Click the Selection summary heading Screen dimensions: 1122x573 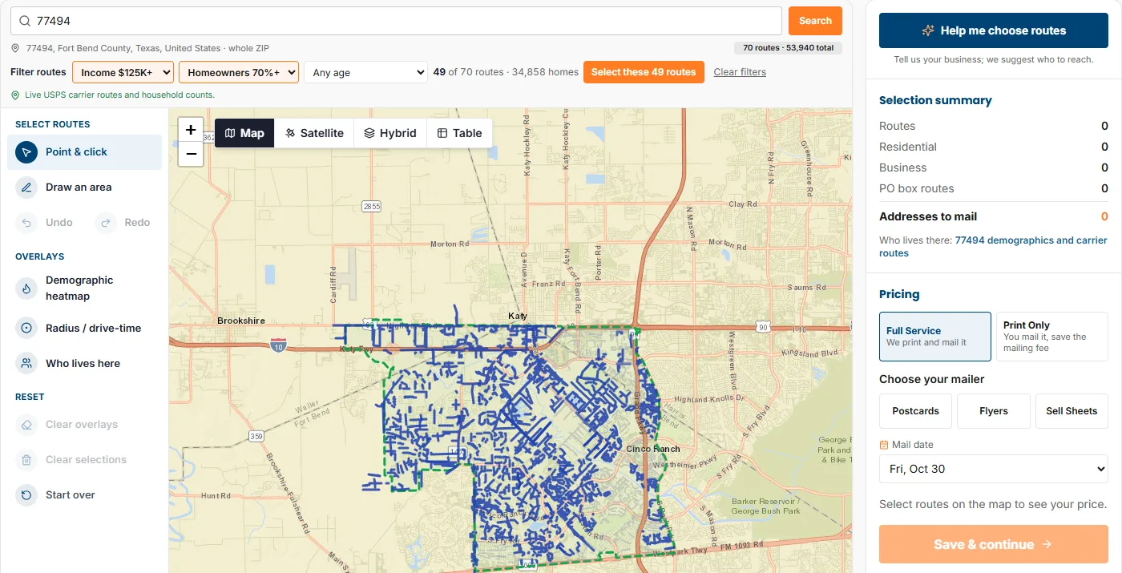(935, 100)
